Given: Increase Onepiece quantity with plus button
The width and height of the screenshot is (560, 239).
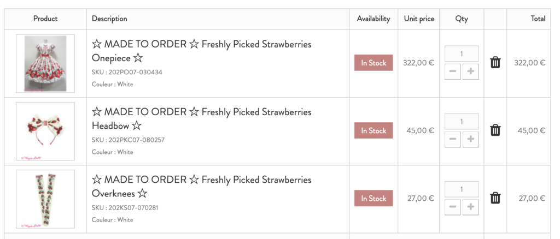Looking at the screenshot, I should coord(471,71).
